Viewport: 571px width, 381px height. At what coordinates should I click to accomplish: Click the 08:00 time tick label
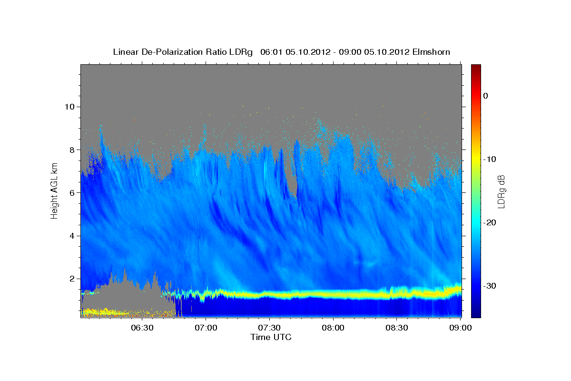tap(334, 328)
